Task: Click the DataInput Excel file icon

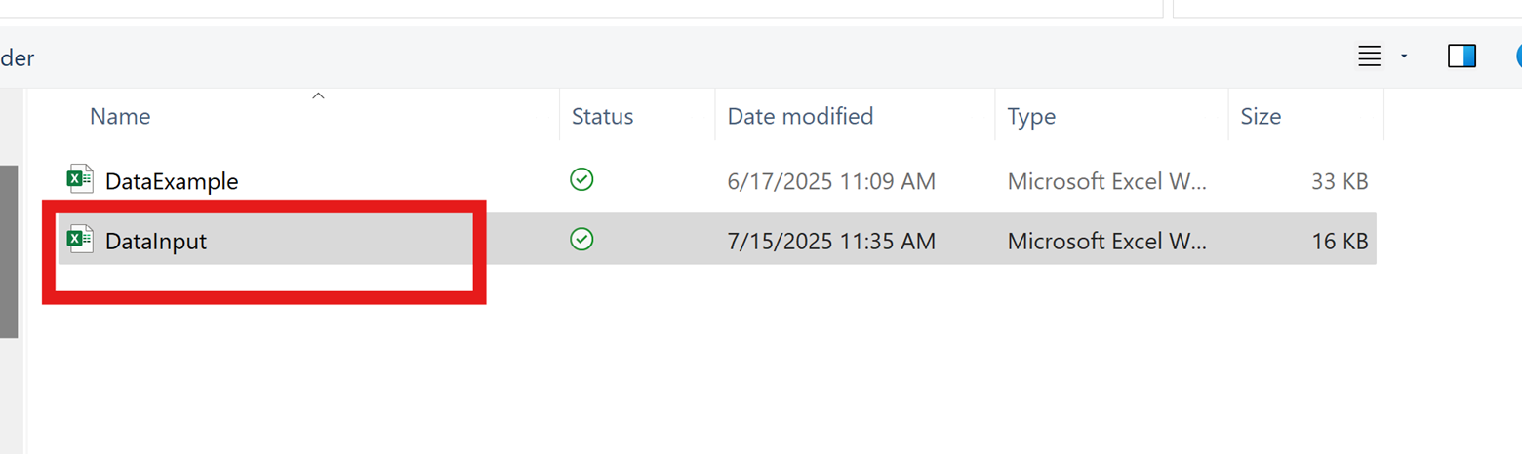Action: click(80, 240)
